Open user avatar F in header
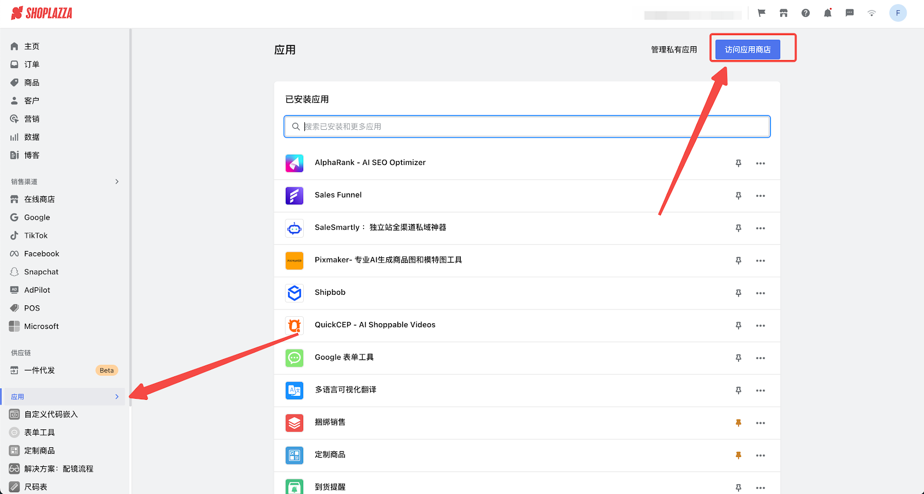The width and height of the screenshot is (924, 494). coord(897,13)
